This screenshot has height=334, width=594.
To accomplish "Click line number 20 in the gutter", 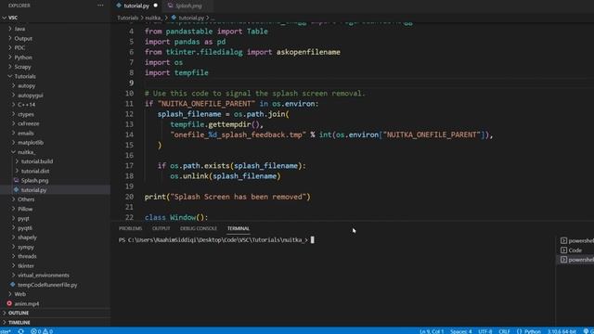I will pos(129,197).
